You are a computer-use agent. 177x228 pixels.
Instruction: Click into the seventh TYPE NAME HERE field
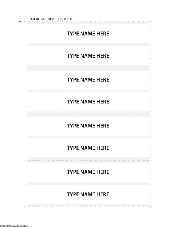pyautogui.click(x=88, y=172)
